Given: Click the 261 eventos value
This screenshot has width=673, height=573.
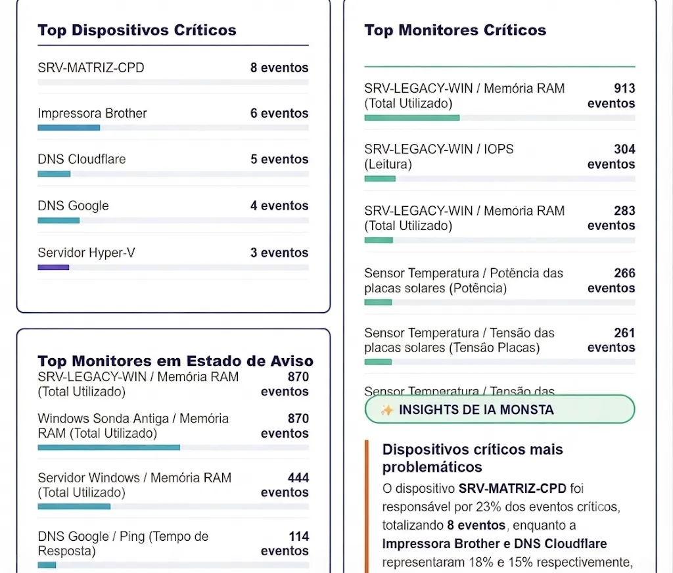Looking at the screenshot, I should (611, 340).
